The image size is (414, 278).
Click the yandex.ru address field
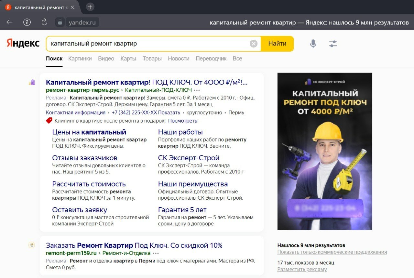point(82,22)
